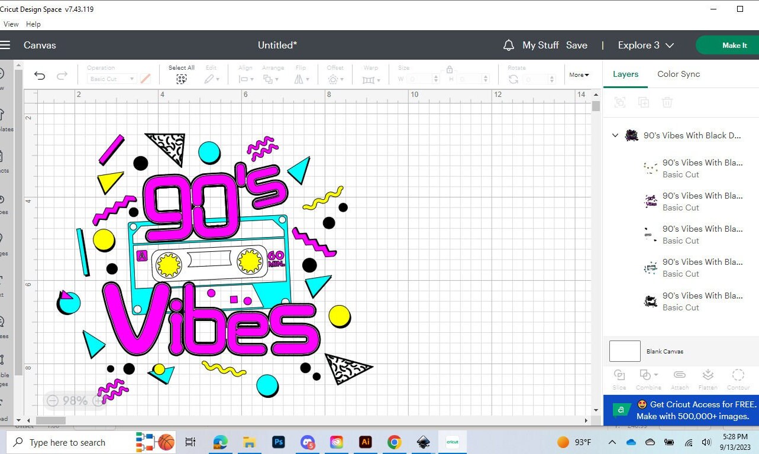The width and height of the screenshot is (759, 454).
Task: Open the hamburger menu next to Canvas
Action: point(5,45)
